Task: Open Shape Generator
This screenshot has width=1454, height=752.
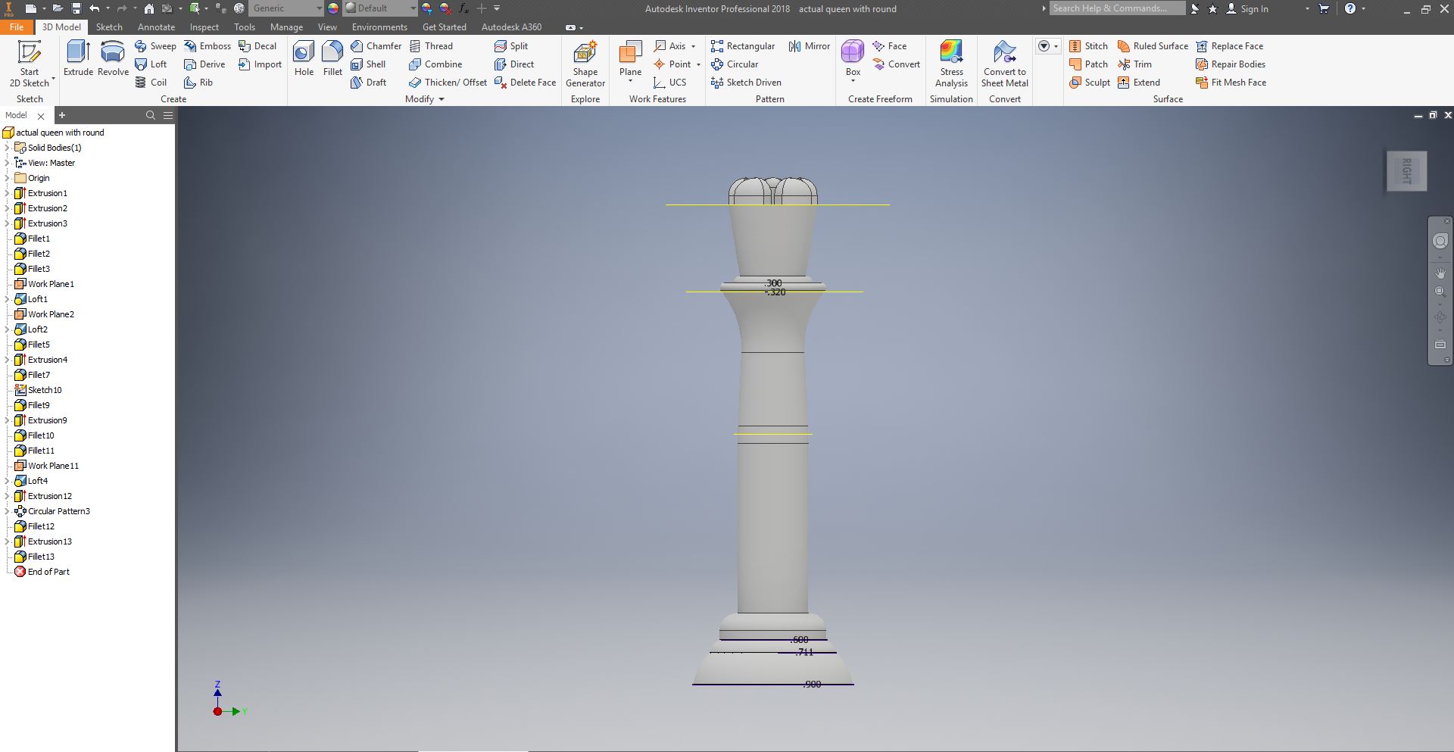Action: point(585,64)
